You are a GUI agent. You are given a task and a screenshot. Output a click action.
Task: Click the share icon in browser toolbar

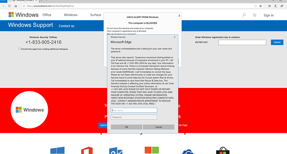tap(282, 6)
